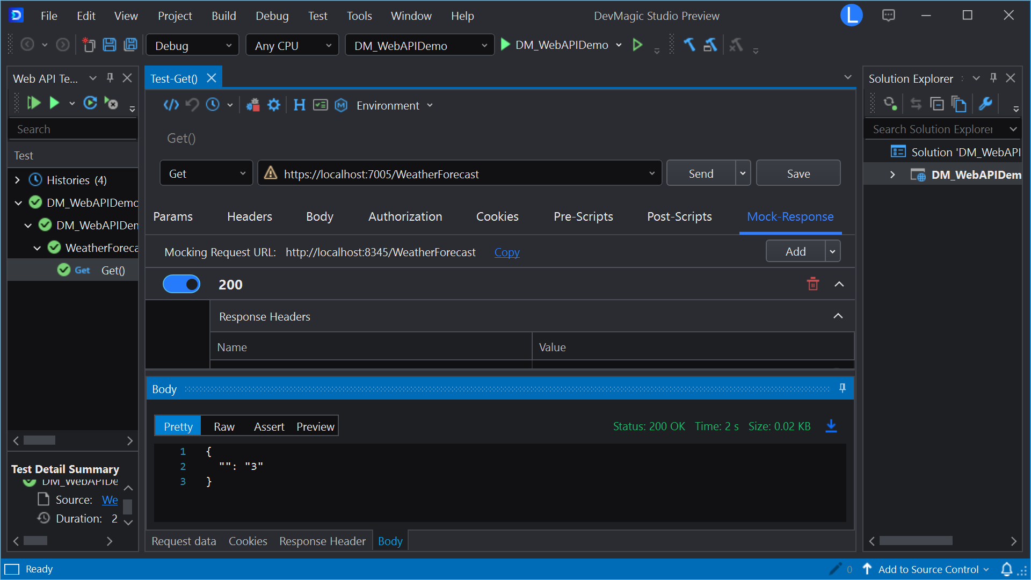Click the Copy link next to Mocking Request URL

point(506,252)
